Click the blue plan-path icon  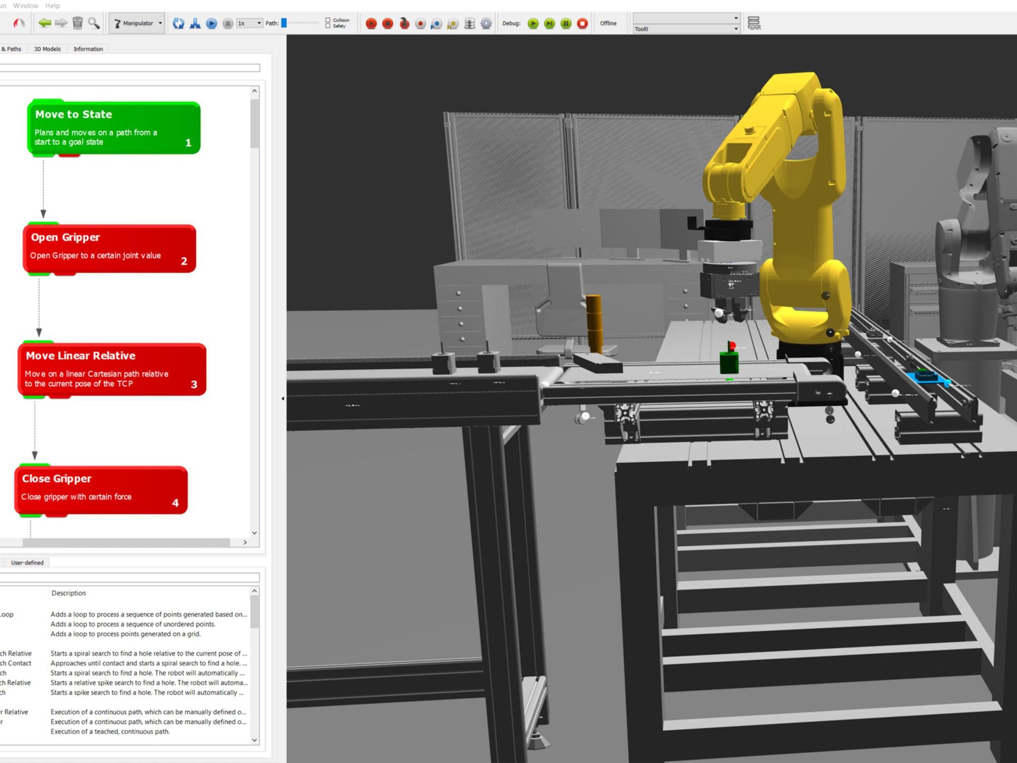195,23
